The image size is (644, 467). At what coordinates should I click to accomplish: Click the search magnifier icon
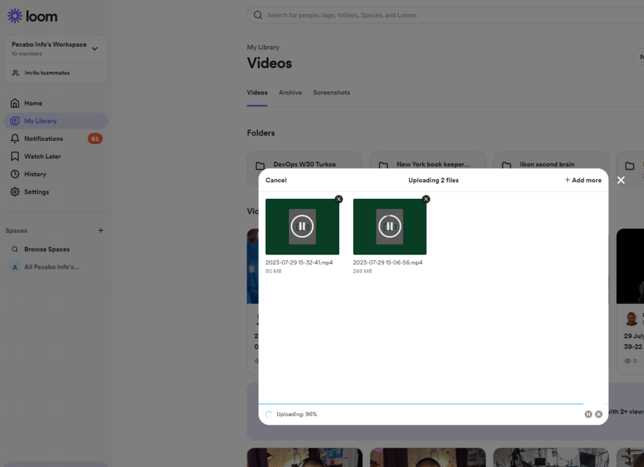(x=258, y=14)
